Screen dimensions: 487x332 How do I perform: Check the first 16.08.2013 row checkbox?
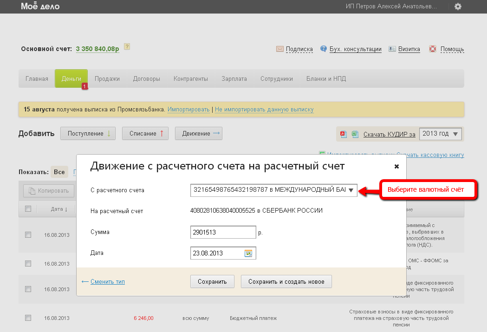[x=28, y=235]
